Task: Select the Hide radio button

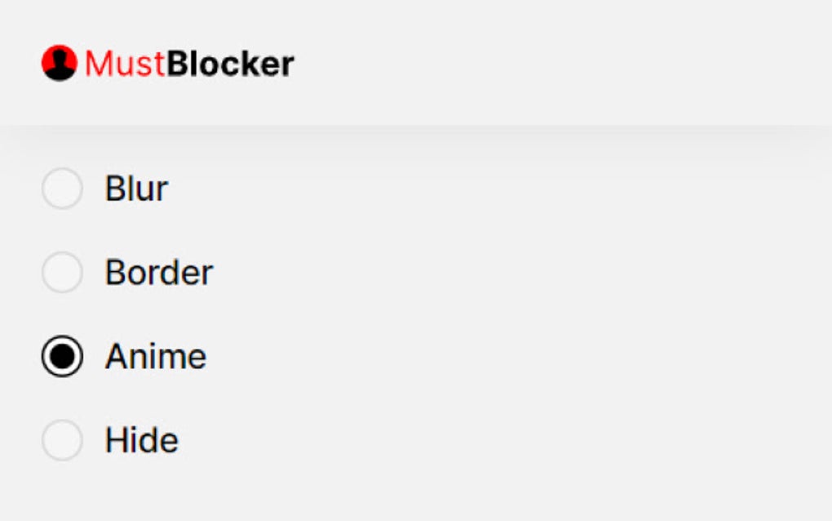Action: pos(62,440)
